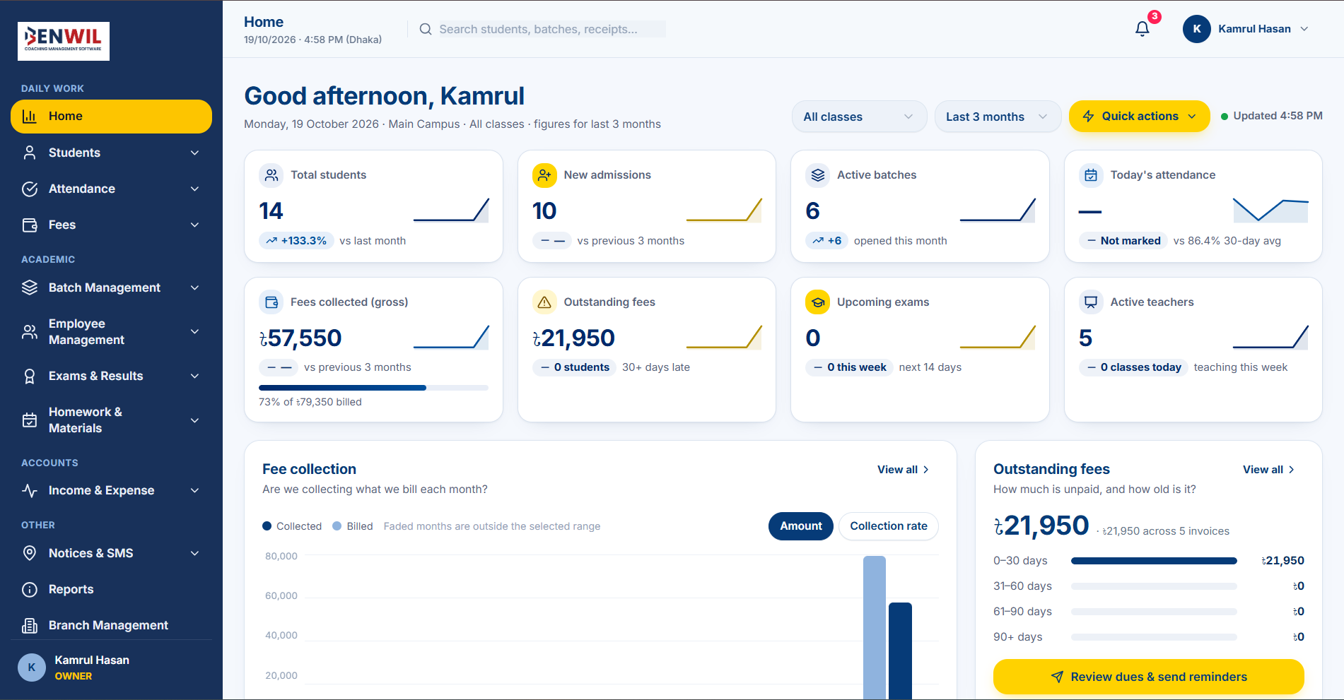Expand the Students sidebar section
The height and width of the screenshot is (700, 1344).
[x=111, y=153]
